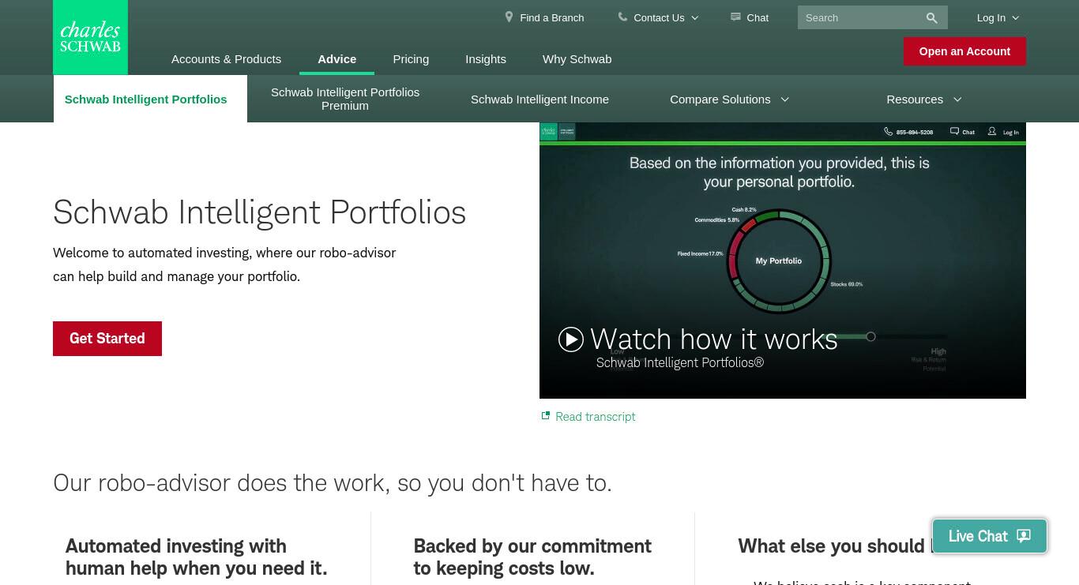1079x585 pixels.
Task: Open the Pricing menu
Action: point(411,59)
